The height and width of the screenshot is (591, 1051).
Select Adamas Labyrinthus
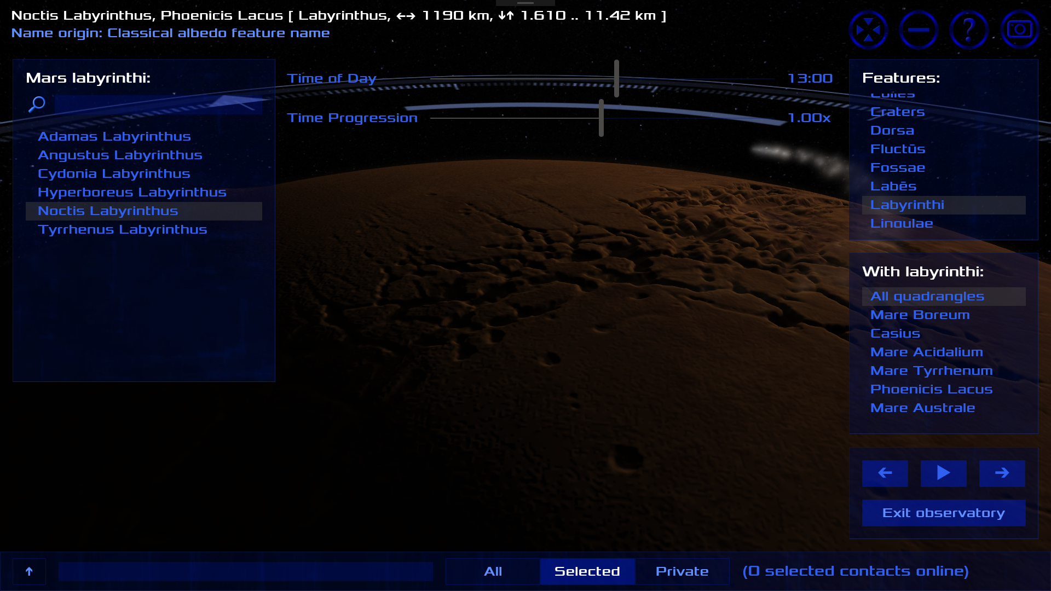(x=144, y=137)
